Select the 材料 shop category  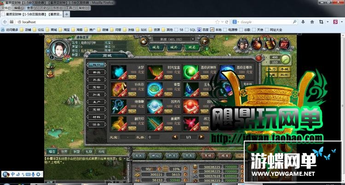pyautogui.click(x=97, y=117)
